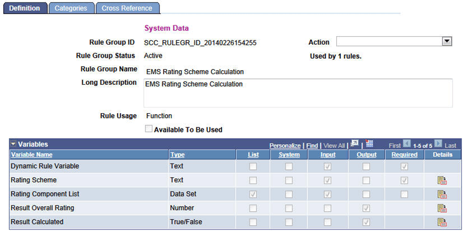This screenshot has height=232, width=464.
Task: Click First link in grid navigation
Action: 395,145
